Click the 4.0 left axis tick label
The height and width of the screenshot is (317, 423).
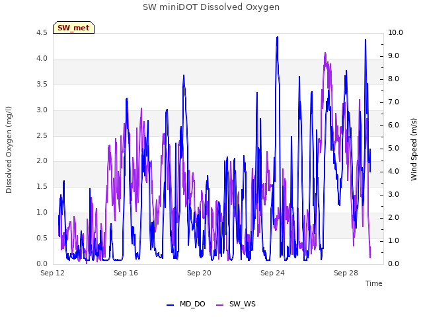coord(42,59)
